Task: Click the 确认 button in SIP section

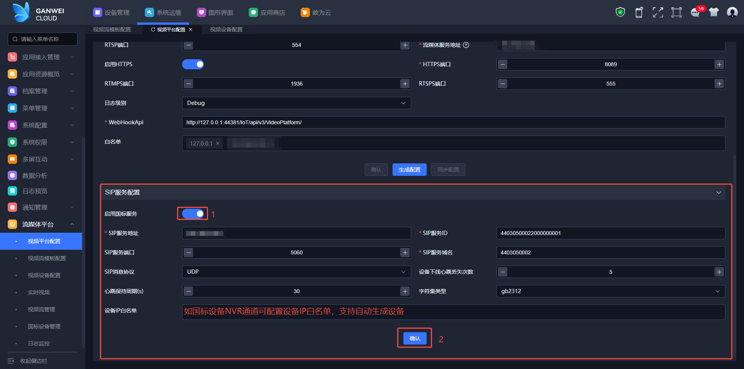Action: click(x=415, y=338)
